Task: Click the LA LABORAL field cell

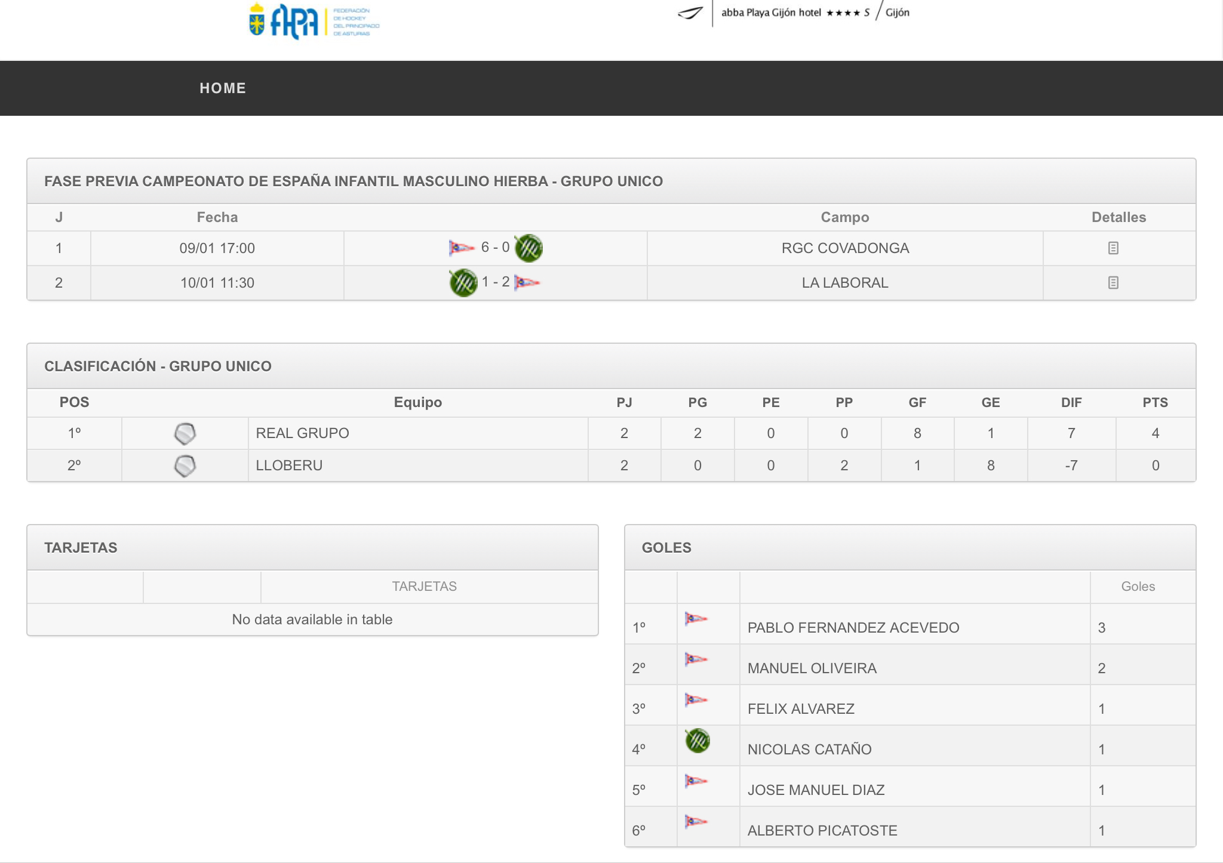Action: click(845, 283)
